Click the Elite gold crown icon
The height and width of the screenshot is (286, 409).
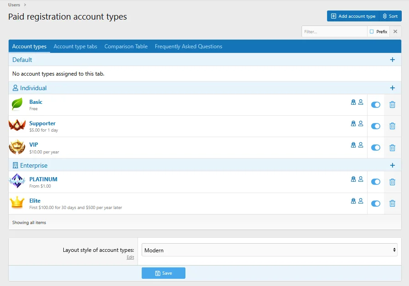click(x=17, y=202)
